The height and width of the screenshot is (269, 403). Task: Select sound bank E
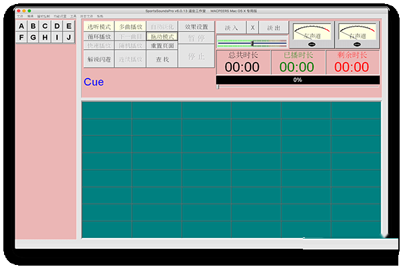tap(69, 26)
